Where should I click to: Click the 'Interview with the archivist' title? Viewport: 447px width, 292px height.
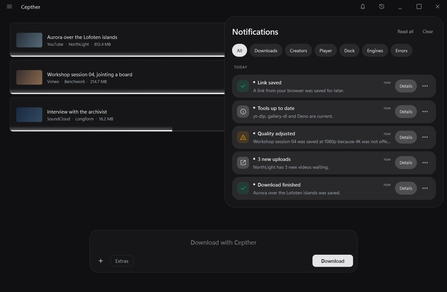point(77,112)
